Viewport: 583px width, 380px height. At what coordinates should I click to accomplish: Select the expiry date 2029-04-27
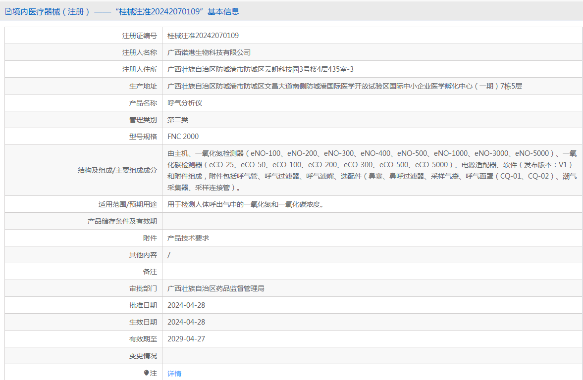[x=186, y=339]
